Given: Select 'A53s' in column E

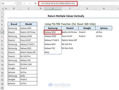Looking at the screenshot, I should click(x=53, y=52).
